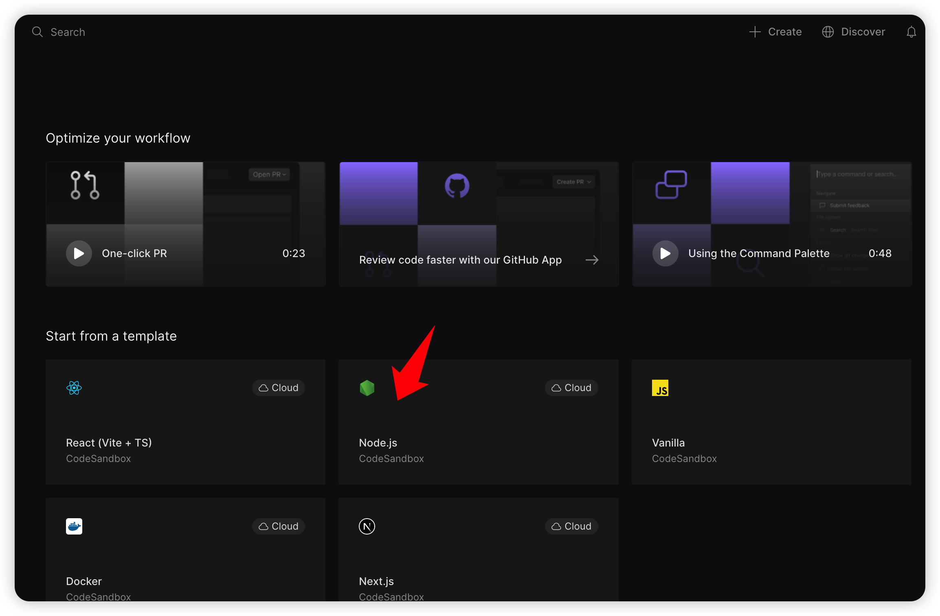
Task: Play the Using the Command Palette video
Action: [665, 253]
